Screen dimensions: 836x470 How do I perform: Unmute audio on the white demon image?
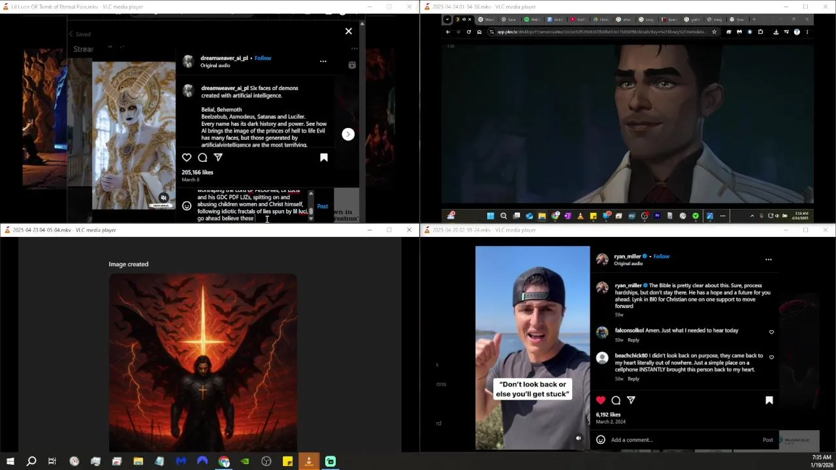click(x=164, y=198)
